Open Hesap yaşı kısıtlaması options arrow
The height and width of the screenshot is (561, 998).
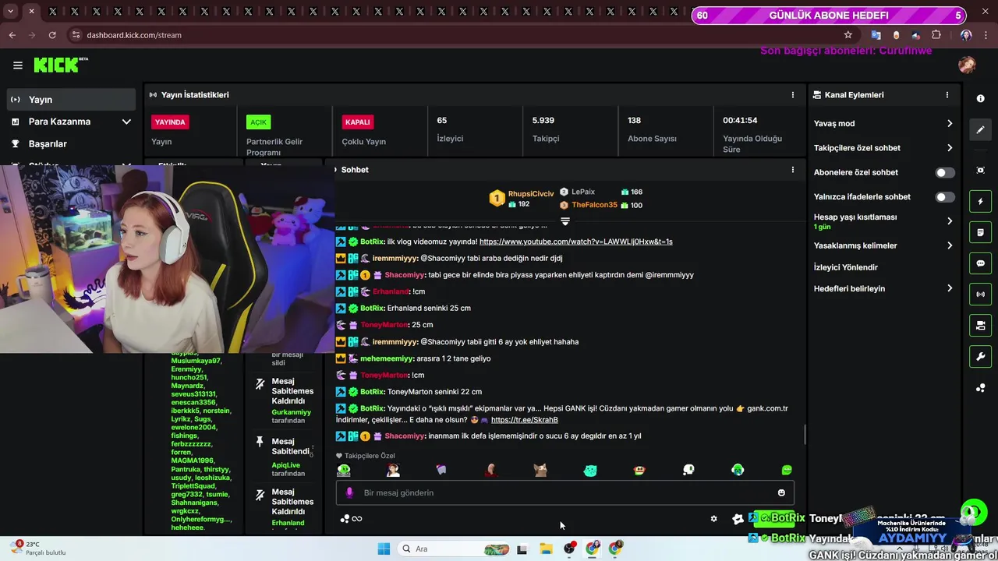pyautogui.click(x=950, y=221)
